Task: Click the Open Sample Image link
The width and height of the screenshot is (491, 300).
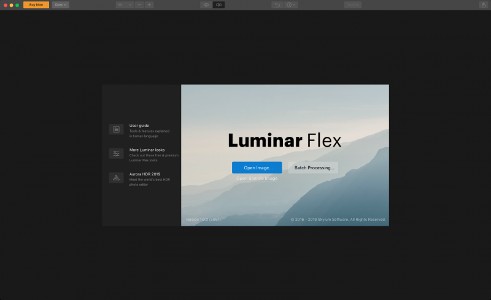Action: tap(257, 178)
